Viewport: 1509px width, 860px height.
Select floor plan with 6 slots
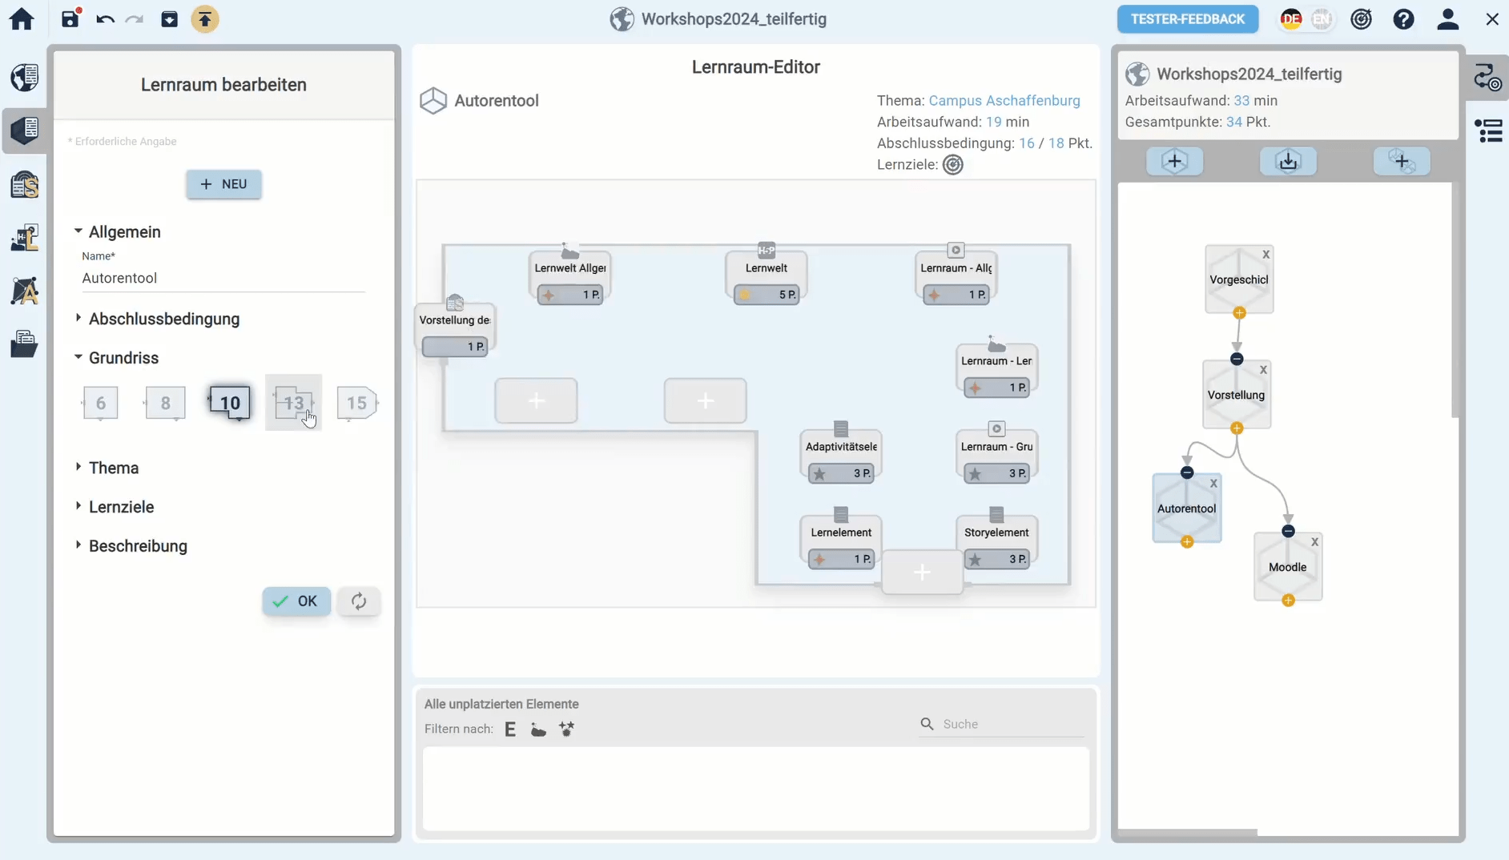tap(100, 403)
